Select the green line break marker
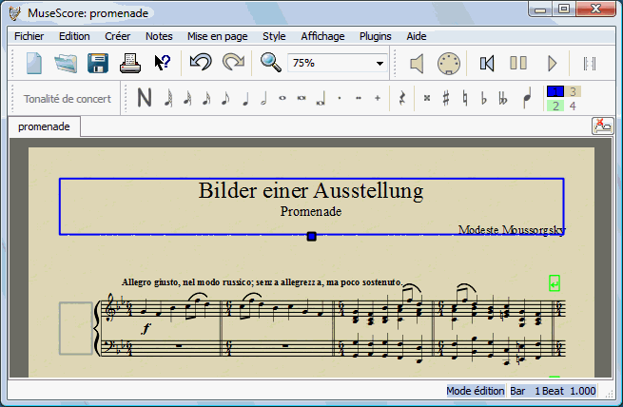Image resolution: width=623 pixels, height=407 pixels. [555, 283]
